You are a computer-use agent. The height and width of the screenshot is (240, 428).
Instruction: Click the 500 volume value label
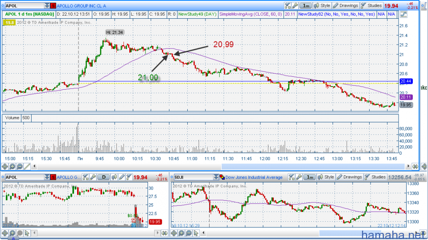tap(26, 118)
